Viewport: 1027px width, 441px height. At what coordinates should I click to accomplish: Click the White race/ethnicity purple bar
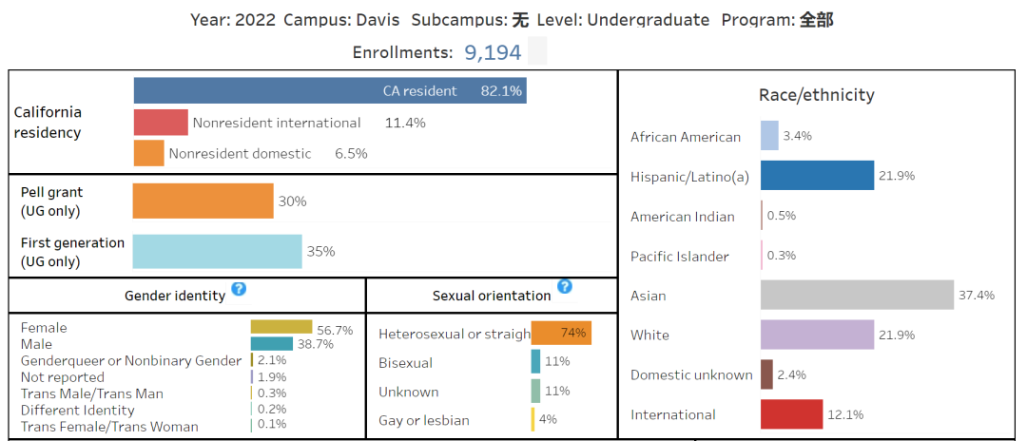(x=818, y=335)
